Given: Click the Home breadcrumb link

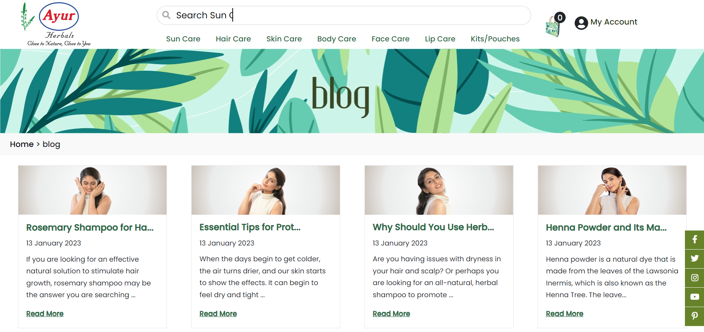Looking at the screenshot, I should (22, 144).
